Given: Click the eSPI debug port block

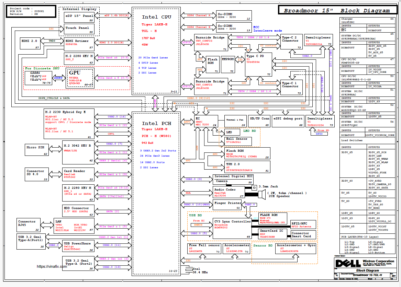Looking at the screenshot, I should click(x=288, y=121).
